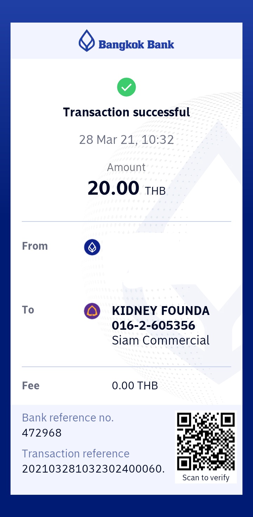Screen dimensions: 253x517
Task: Tap the green success checkmark icon
Action: coord(126,87)
